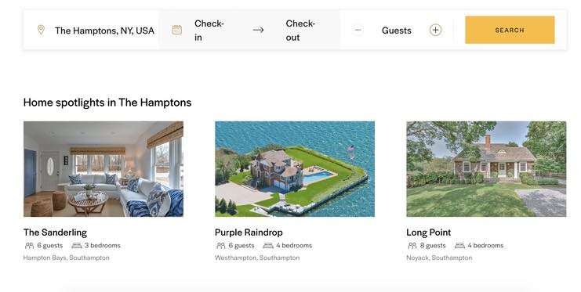Click '3 bedrooms' text under The Sanderling
581x292 pixels.
(x=102, y=245)
